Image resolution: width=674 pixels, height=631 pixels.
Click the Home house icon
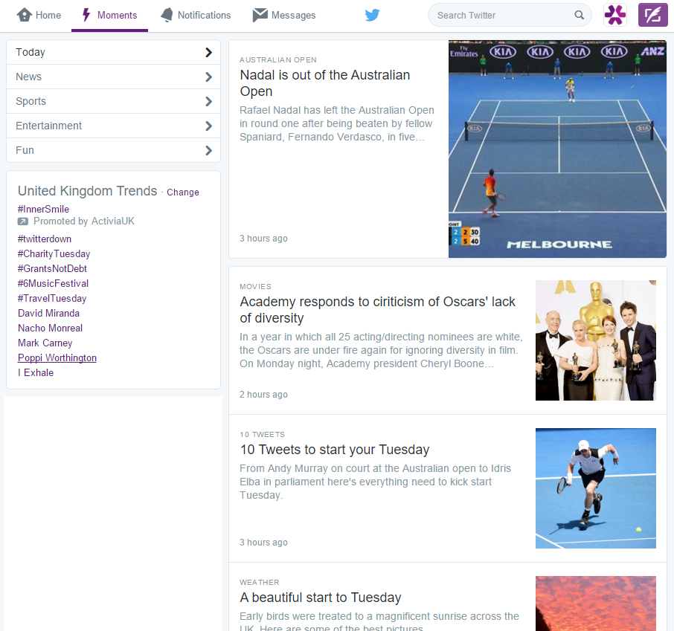(x=24, y=15)
